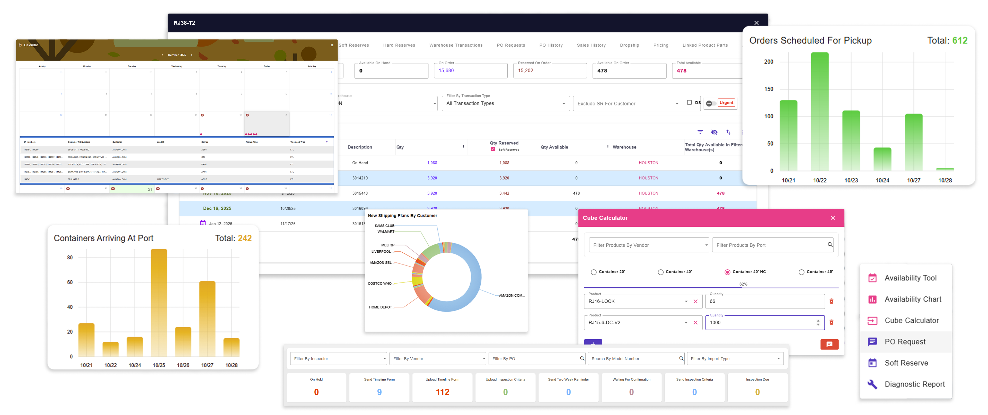
Task: Click the red comment button
Action: (829, 344)
